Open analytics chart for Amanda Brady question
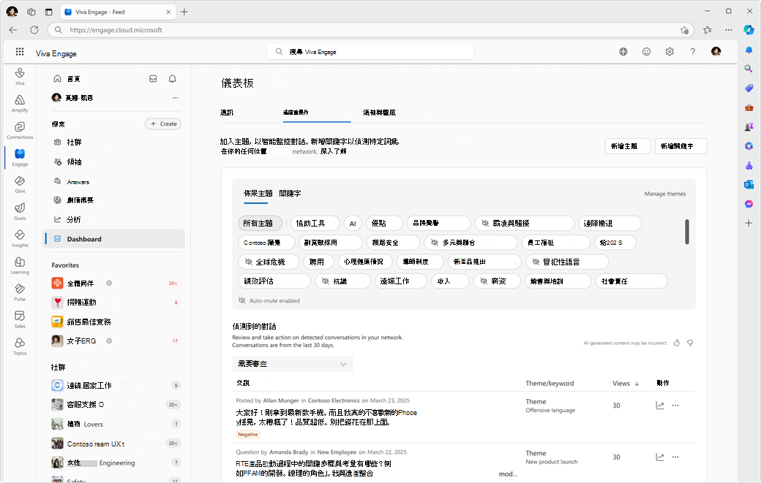 point(659,457)
